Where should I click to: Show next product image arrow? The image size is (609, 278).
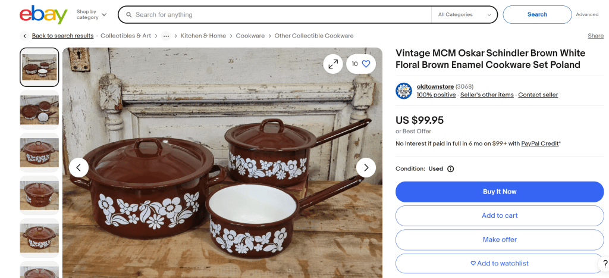coord(366,168)
